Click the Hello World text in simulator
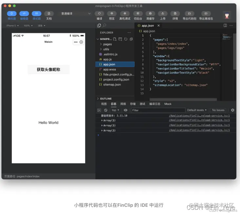The height and width of the screenshot is (214, 240). coord(49,123)
